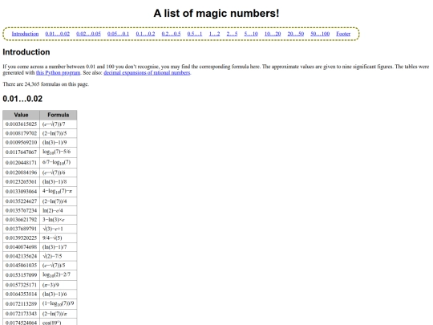Click formula cell (ln(3)−1)/7

pyautogui.click(x=59, y=247)
